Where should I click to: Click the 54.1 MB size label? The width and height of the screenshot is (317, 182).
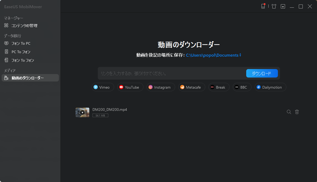click(x=100, y=116)
